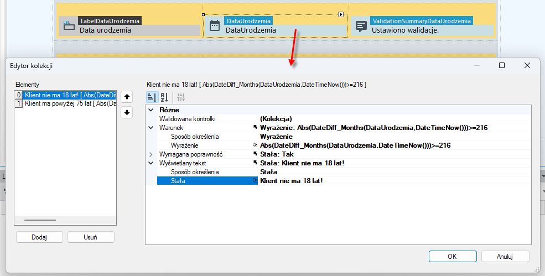Click the message icon of ValidationSummaryDataUrodzenia

(361, 26)
